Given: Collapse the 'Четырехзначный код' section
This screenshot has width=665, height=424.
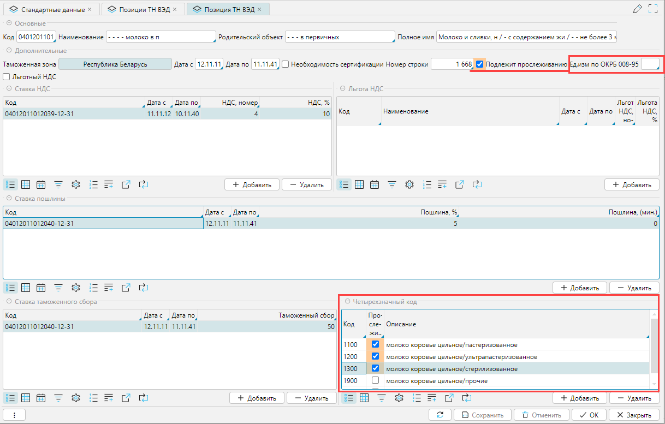Looking at the screenshot, I should click(x=347, y=302).
